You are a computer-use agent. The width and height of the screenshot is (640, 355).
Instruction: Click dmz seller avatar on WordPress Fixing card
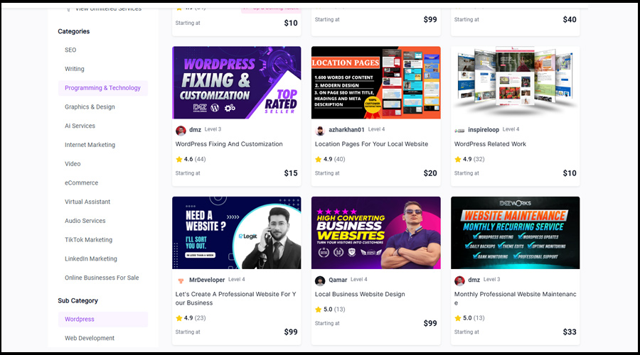pyautogui.click(x=181, y=131)
